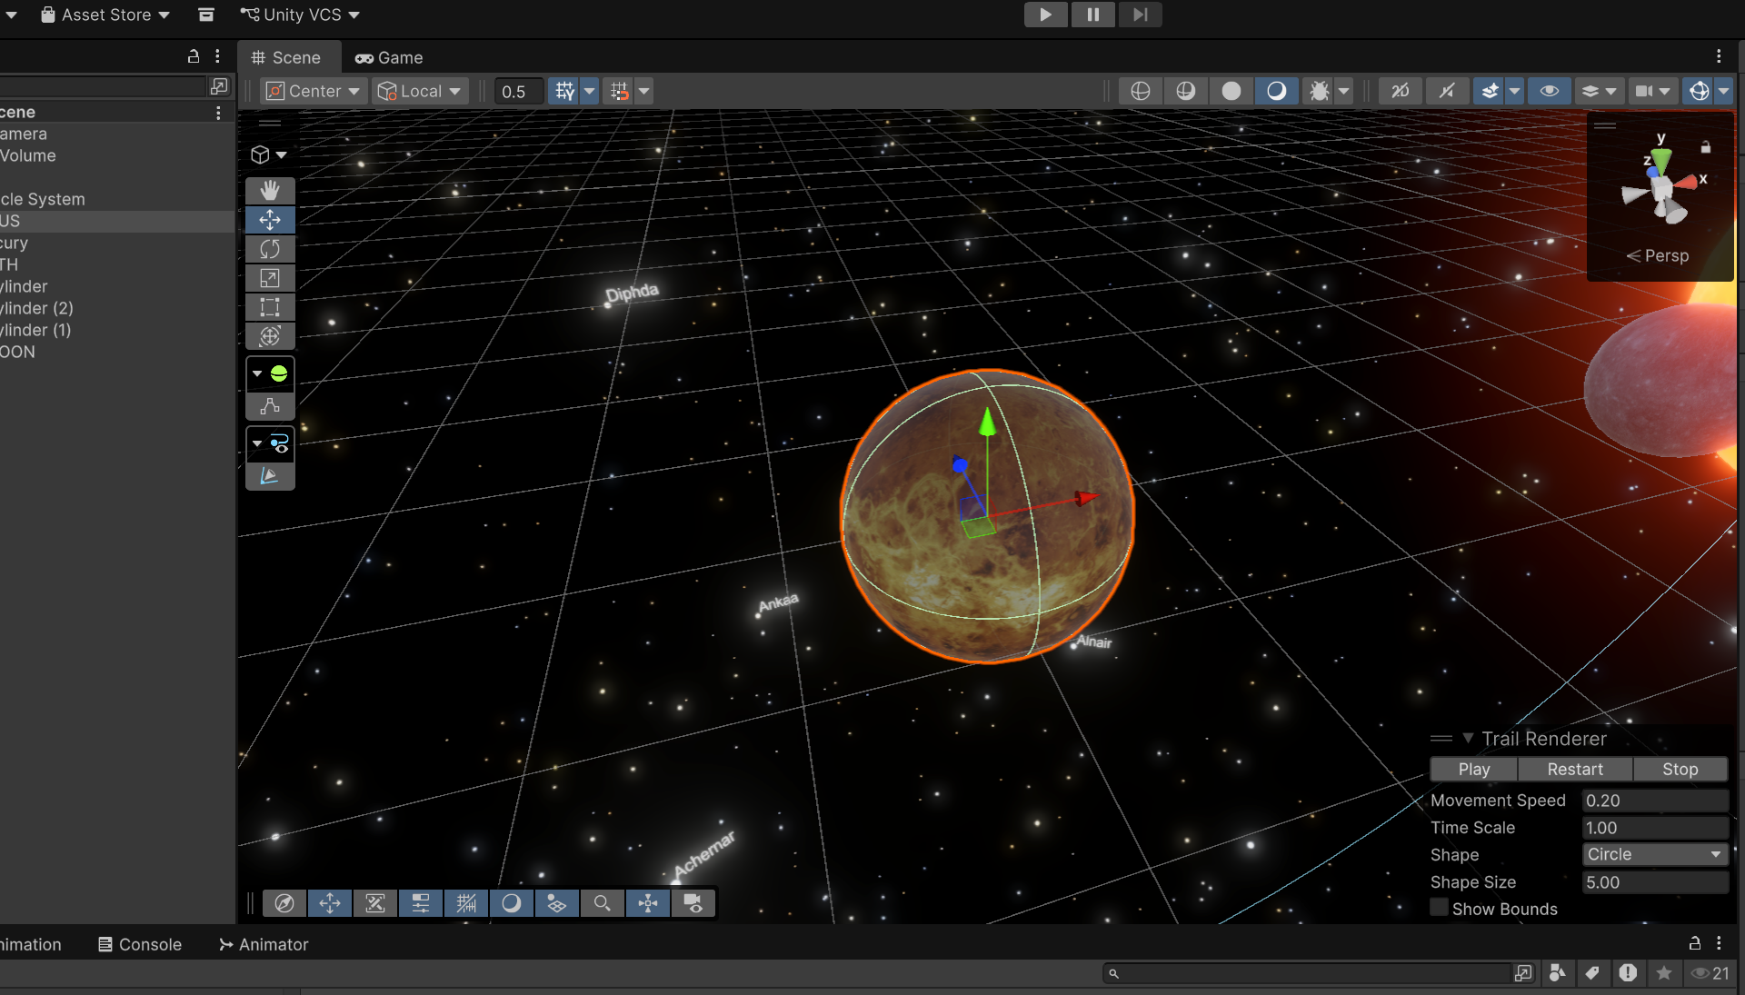Click the scene view camera settings icon
This screenshot has height=995, width=1745.
click(1644, 91)
